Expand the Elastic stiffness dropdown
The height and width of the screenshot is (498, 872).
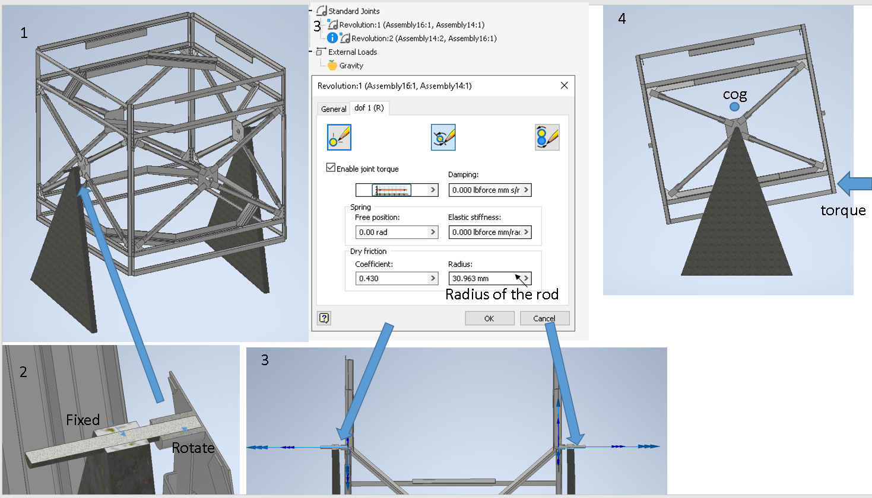(x=526, y=232)
